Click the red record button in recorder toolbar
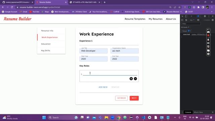215x121 pixels. [208, 35]
